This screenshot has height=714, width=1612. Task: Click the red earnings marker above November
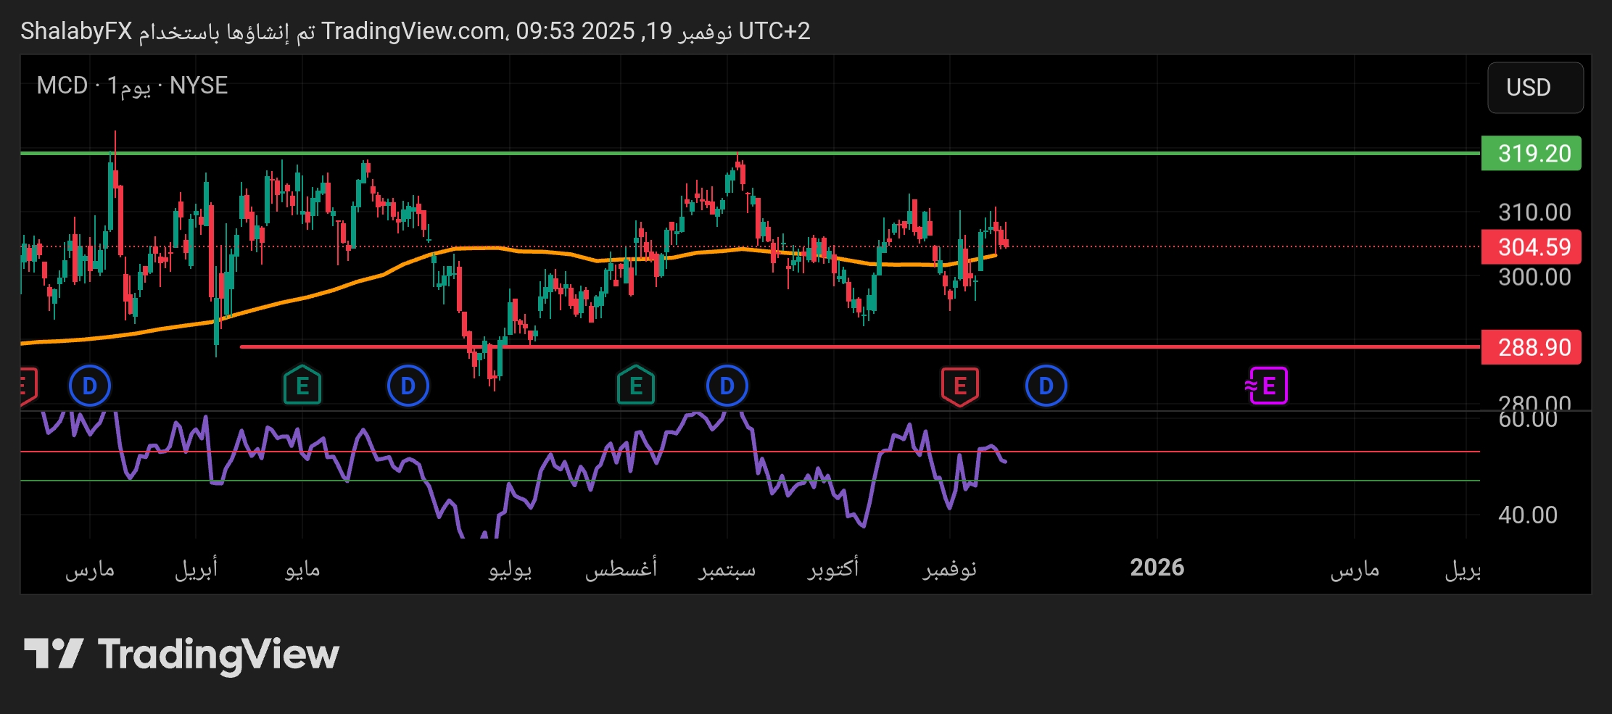(x=959, y=386)
